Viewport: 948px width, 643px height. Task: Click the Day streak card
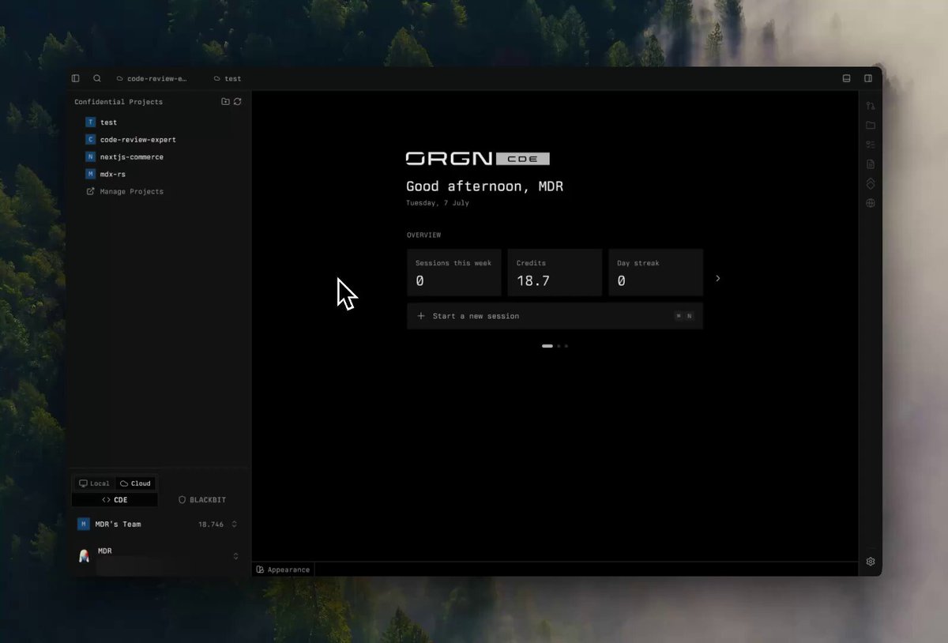click(656, 273)
